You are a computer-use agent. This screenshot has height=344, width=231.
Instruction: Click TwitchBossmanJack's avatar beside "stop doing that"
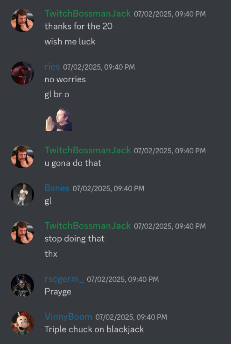coord(22,232)
